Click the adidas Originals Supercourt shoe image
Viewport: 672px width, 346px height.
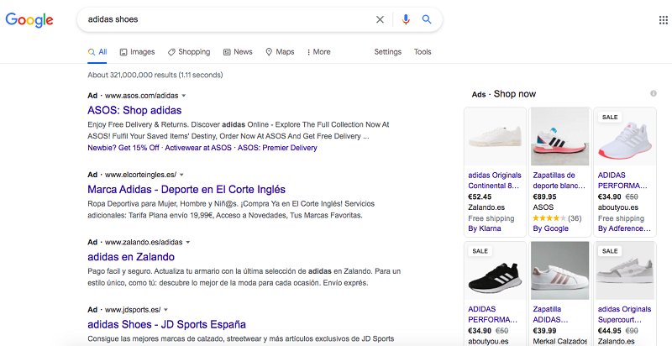point(625,270)
